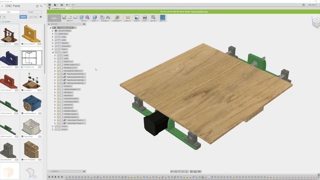Image resolution: width=320 pixels, height=180 pixels.
Task: Click the Make 3D print icon
Action: pos(144,17)
